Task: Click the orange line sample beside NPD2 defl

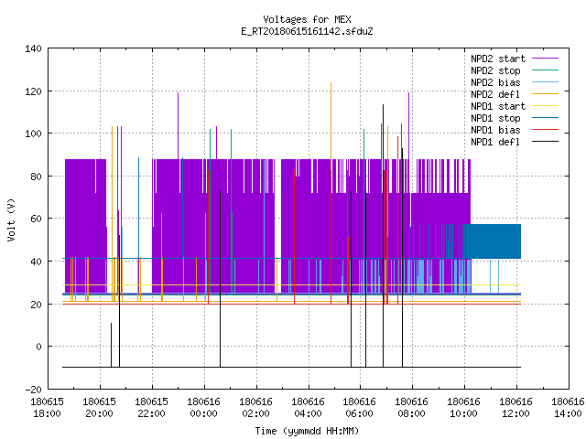Action: tap(546, 94)
